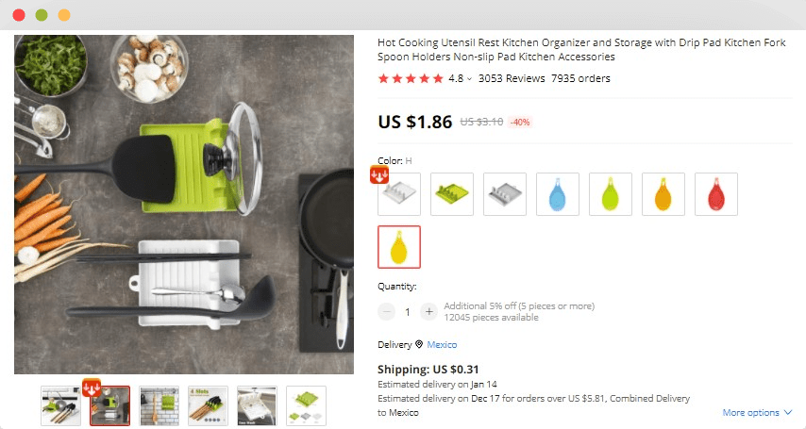Viewport: 806px width, 429px height.
Task: Select the yellow spoon rest color option
Action: point(399,247)
